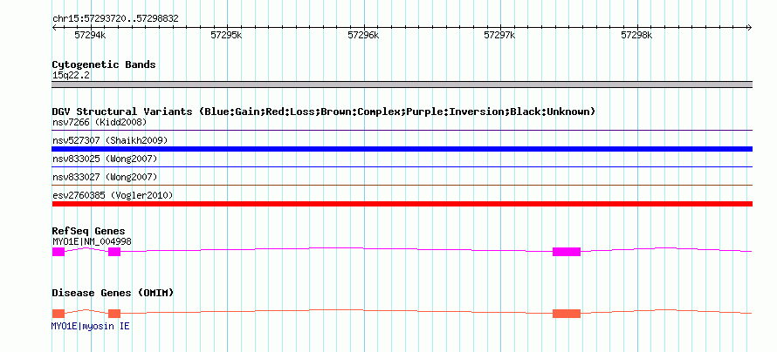Open the MYO1E|myosin IE OMIM link
This screenshot has width=777, height=352.
click(90, 326)
